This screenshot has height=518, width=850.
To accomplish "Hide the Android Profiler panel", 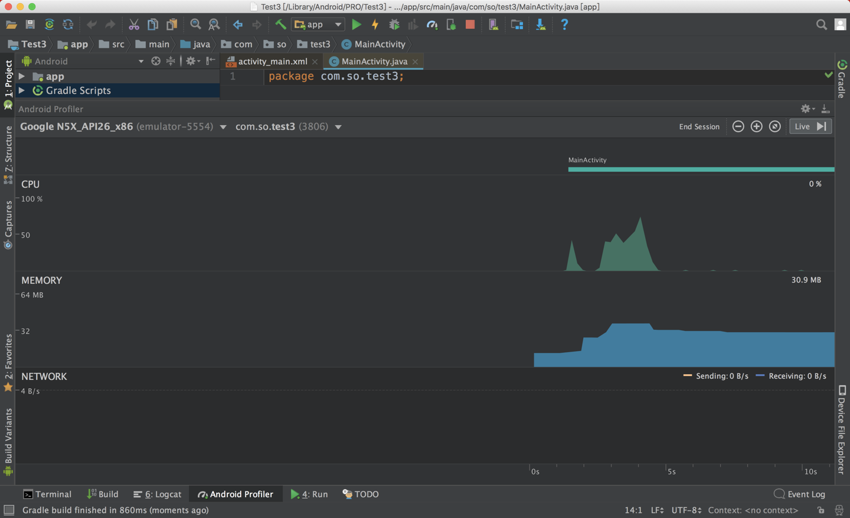I will (826, 109).
